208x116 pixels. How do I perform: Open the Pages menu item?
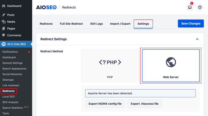click(11, 29)
